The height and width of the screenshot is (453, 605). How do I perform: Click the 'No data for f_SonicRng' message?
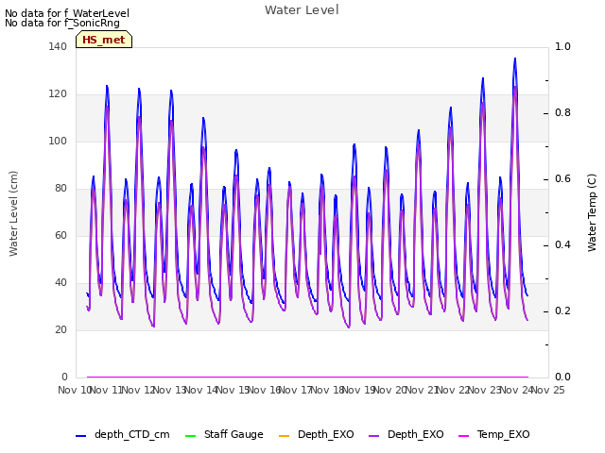click(x=62, y=23)
